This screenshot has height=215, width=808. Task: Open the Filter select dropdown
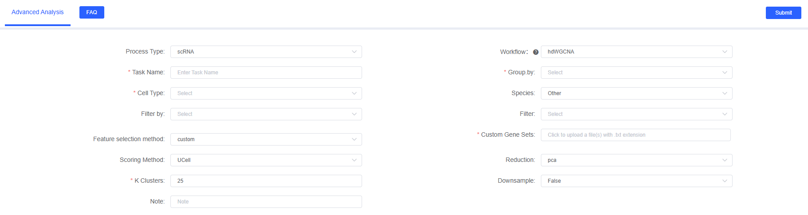tap(636, 114)
